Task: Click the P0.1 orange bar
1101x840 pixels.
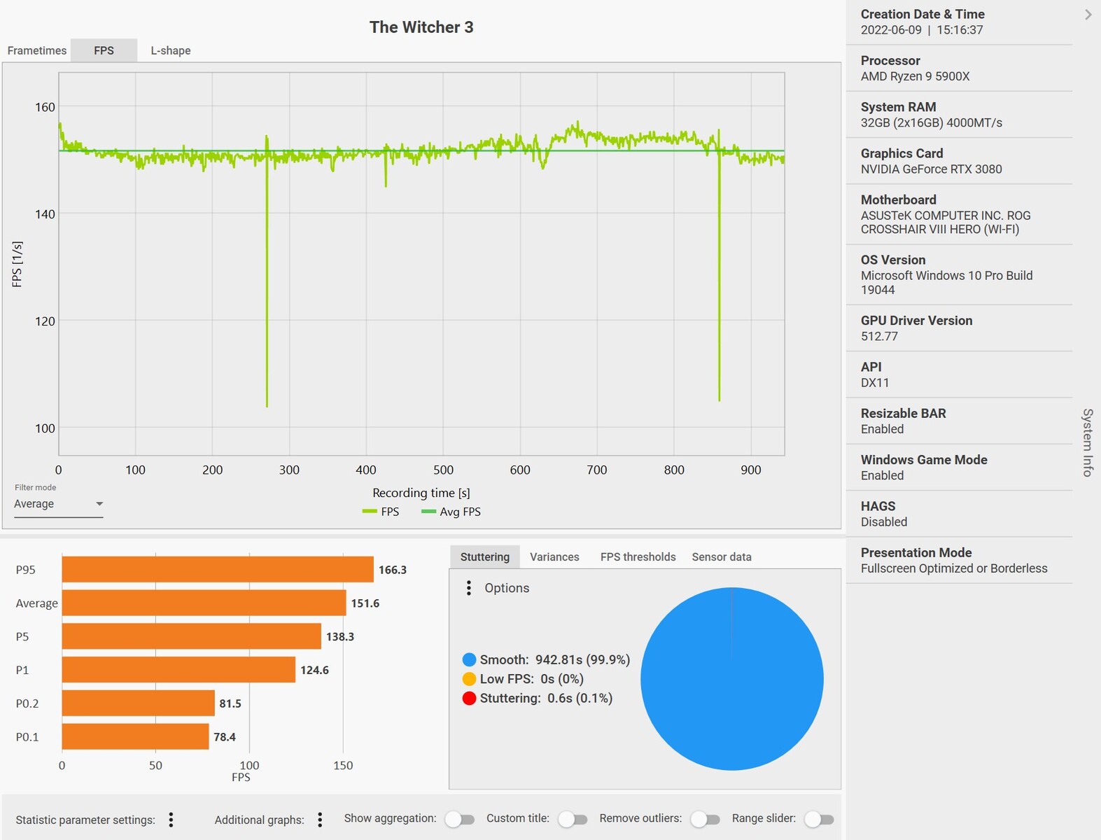Action: [135, 736]
